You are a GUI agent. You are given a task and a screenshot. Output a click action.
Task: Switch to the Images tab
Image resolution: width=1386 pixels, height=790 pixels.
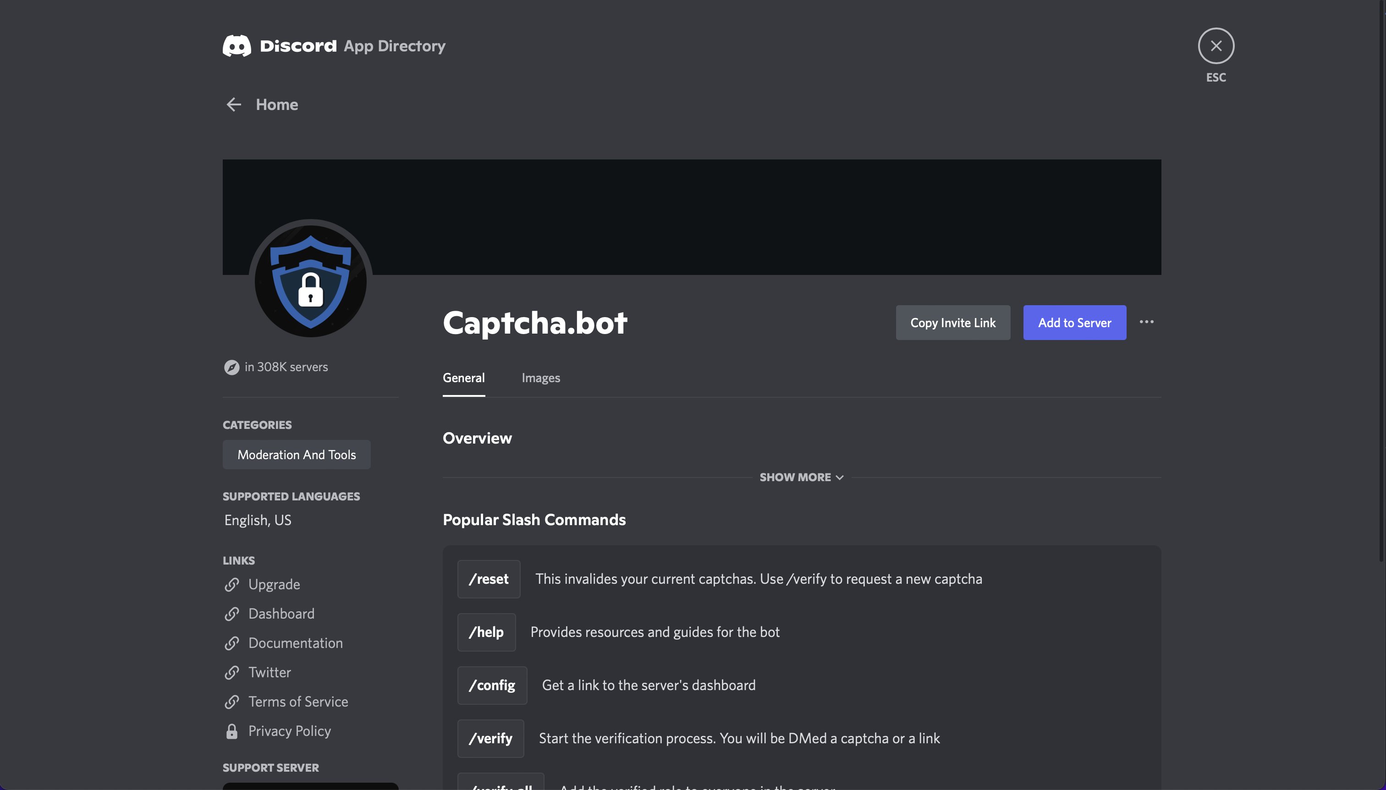pos(540,378)
